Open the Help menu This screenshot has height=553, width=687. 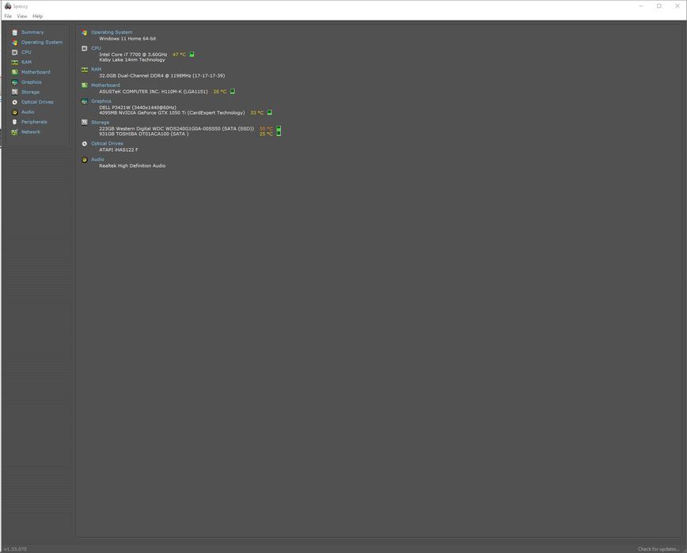coord(38,16)
